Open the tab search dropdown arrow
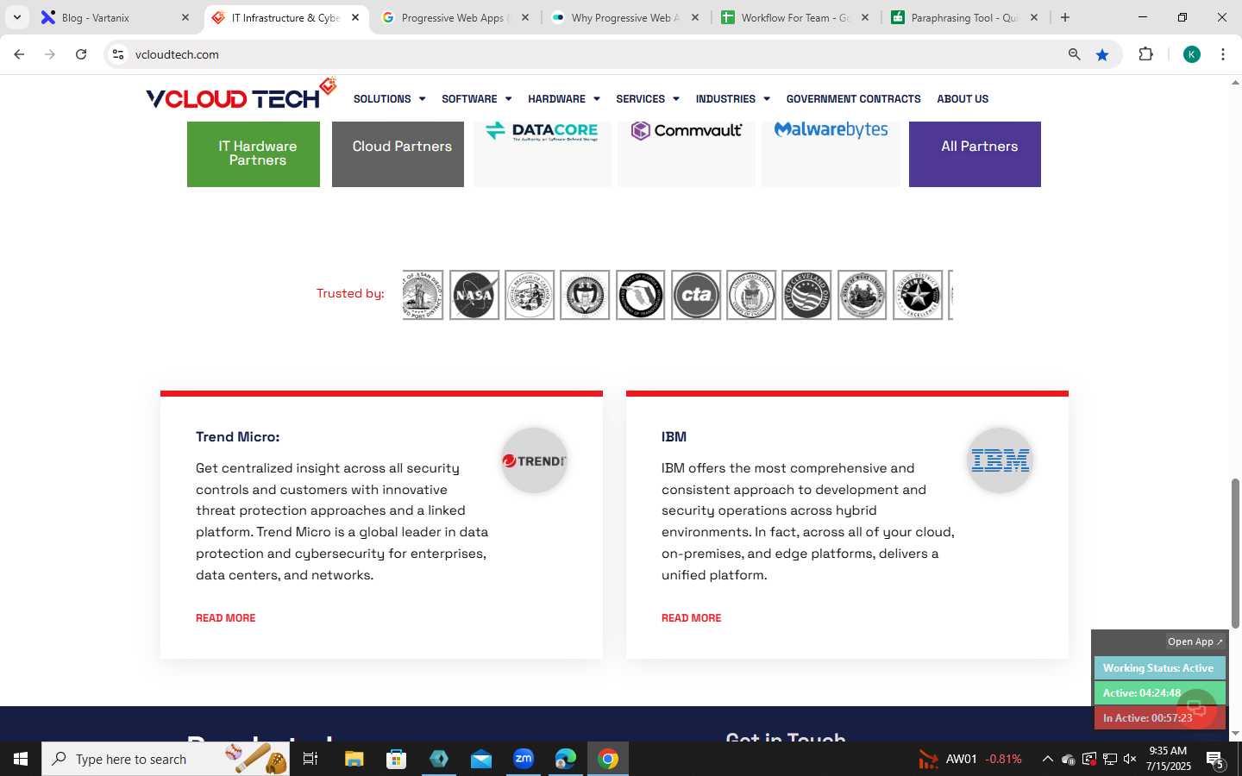Viewport: 1242px width, 776px height. click(16, 17)
